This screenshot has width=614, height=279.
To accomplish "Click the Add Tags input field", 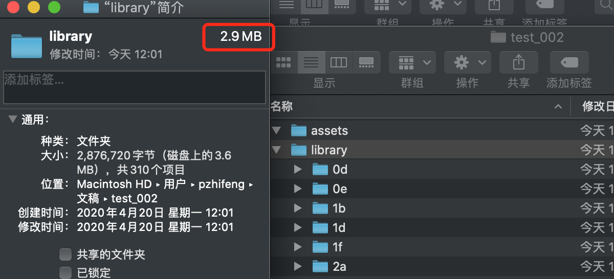I will (135, 87).
